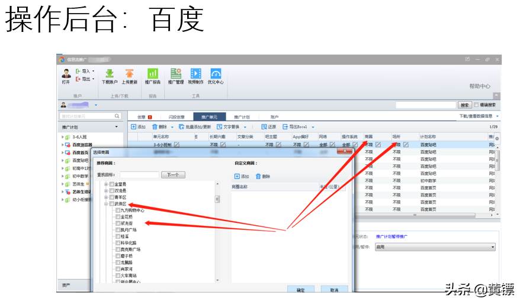Click the table column settings gear icon
The height and width of the screenshot is (305, 523).
pos(497,138)
